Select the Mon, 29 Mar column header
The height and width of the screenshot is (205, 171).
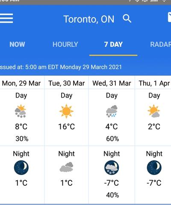point(21,83)
